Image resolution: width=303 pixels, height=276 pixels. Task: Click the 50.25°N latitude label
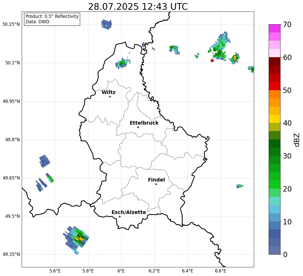point(11,25)
